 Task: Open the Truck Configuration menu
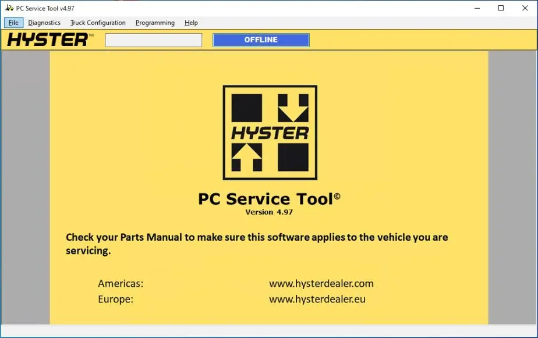(x=98, y=23)
